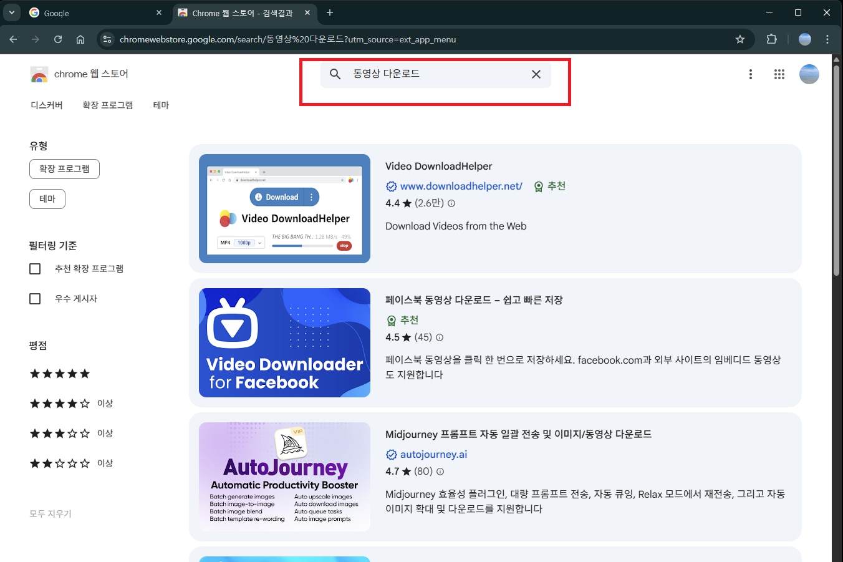
Task: Open 페이스북 동영상 다운로드 extension title
Action: coord(474,300)
